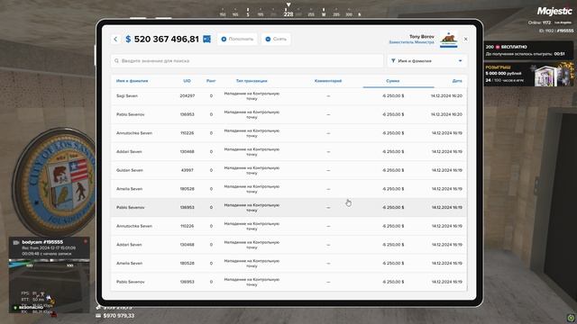Click UID 204297 cell

[188, 96]
